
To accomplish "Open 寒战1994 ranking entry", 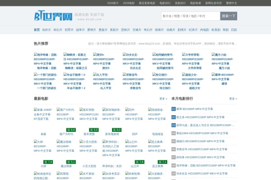I will point(202,133).
